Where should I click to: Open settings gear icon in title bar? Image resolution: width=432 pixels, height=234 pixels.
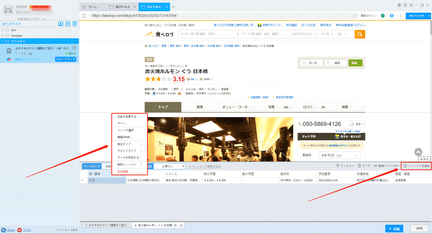(x=411, y=5)
